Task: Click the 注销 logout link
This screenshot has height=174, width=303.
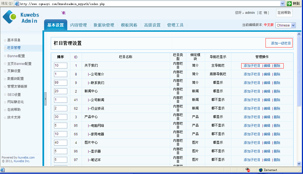Action: tap(263, 13)
